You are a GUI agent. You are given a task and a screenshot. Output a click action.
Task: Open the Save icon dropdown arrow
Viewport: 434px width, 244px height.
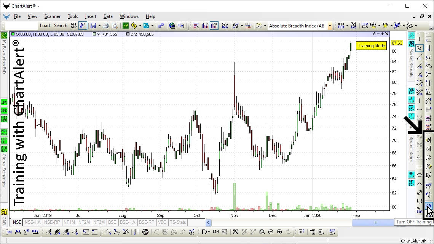[99, 26]
